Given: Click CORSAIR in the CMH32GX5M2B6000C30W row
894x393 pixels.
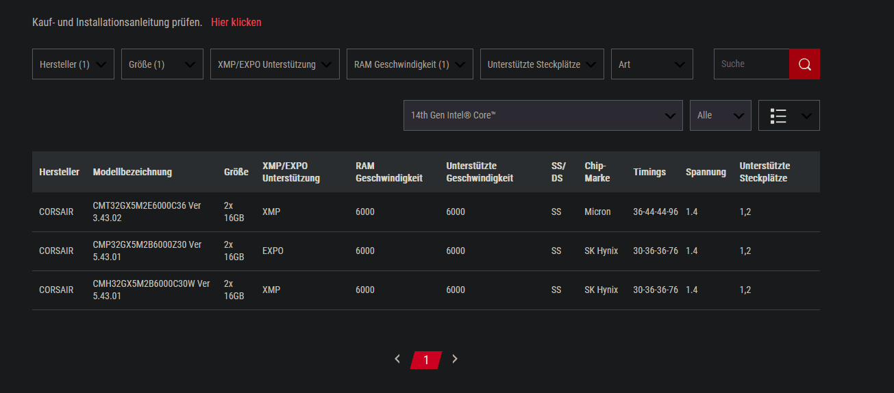Looking at the screenshot, I should click(56, 290).
